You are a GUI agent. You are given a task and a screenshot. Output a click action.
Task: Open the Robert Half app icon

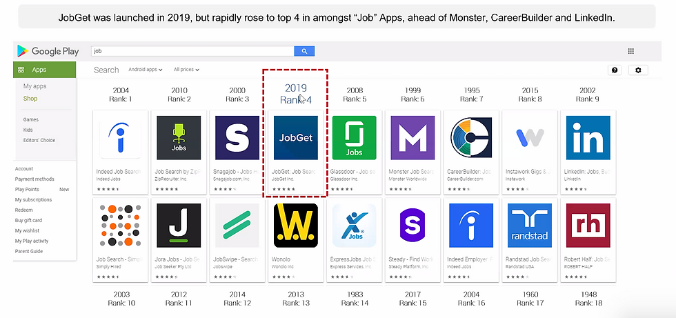[588, 226]
